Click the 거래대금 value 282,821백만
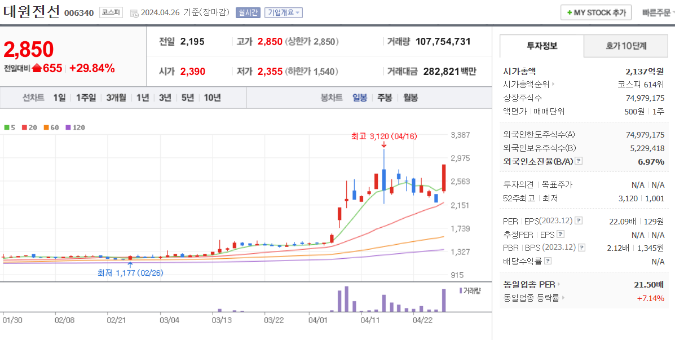Image resolution: width=675 pixels, height=340 pixels. 450,72
